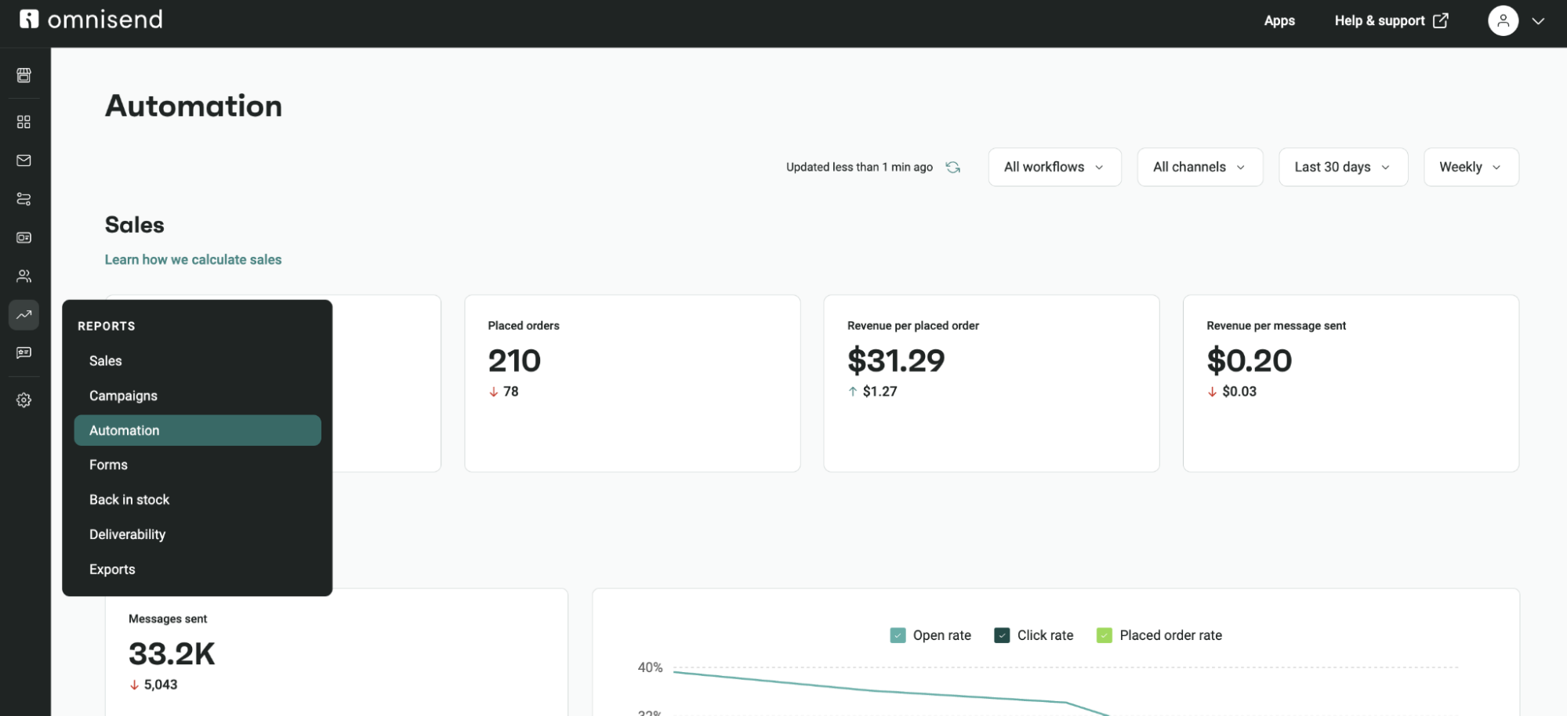Open the Campaigns envelope icon
Screen dimensions: 1567x716
pyautogui.click(x=23, y=160)
